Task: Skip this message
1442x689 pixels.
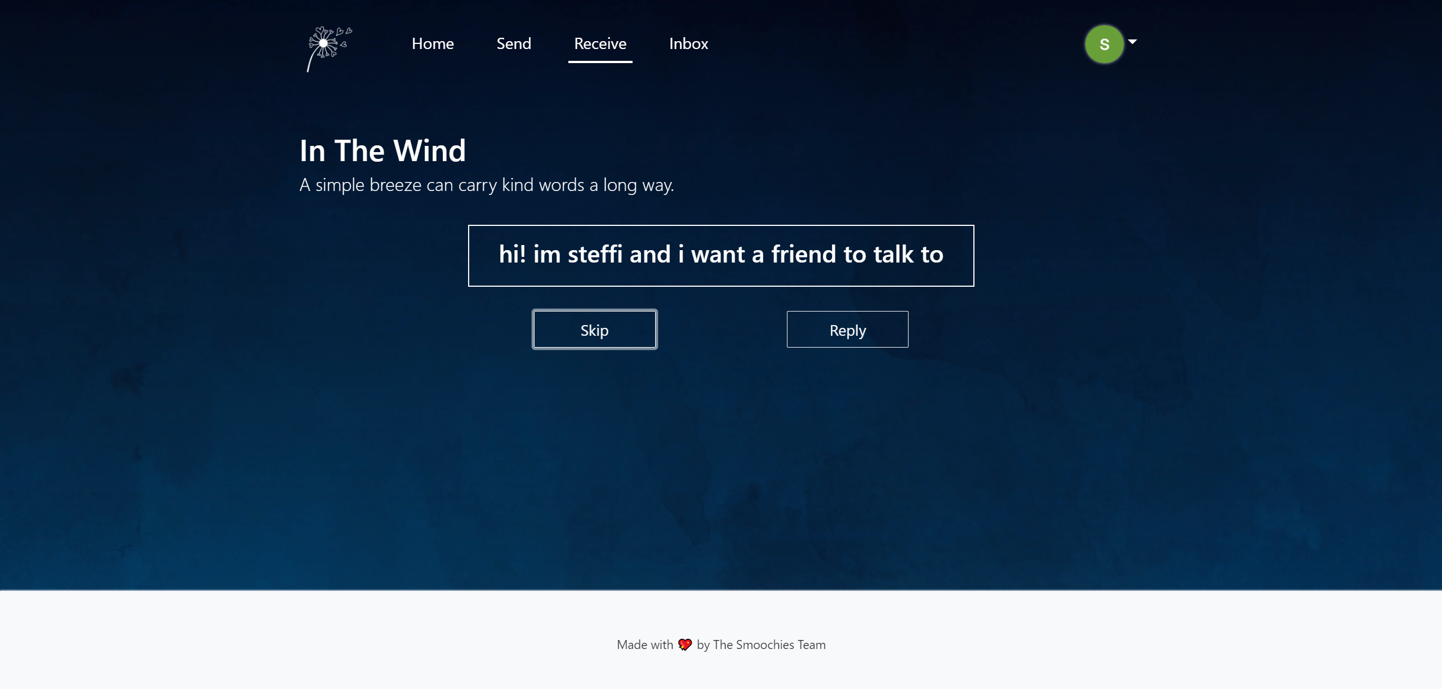Action: 594,330
